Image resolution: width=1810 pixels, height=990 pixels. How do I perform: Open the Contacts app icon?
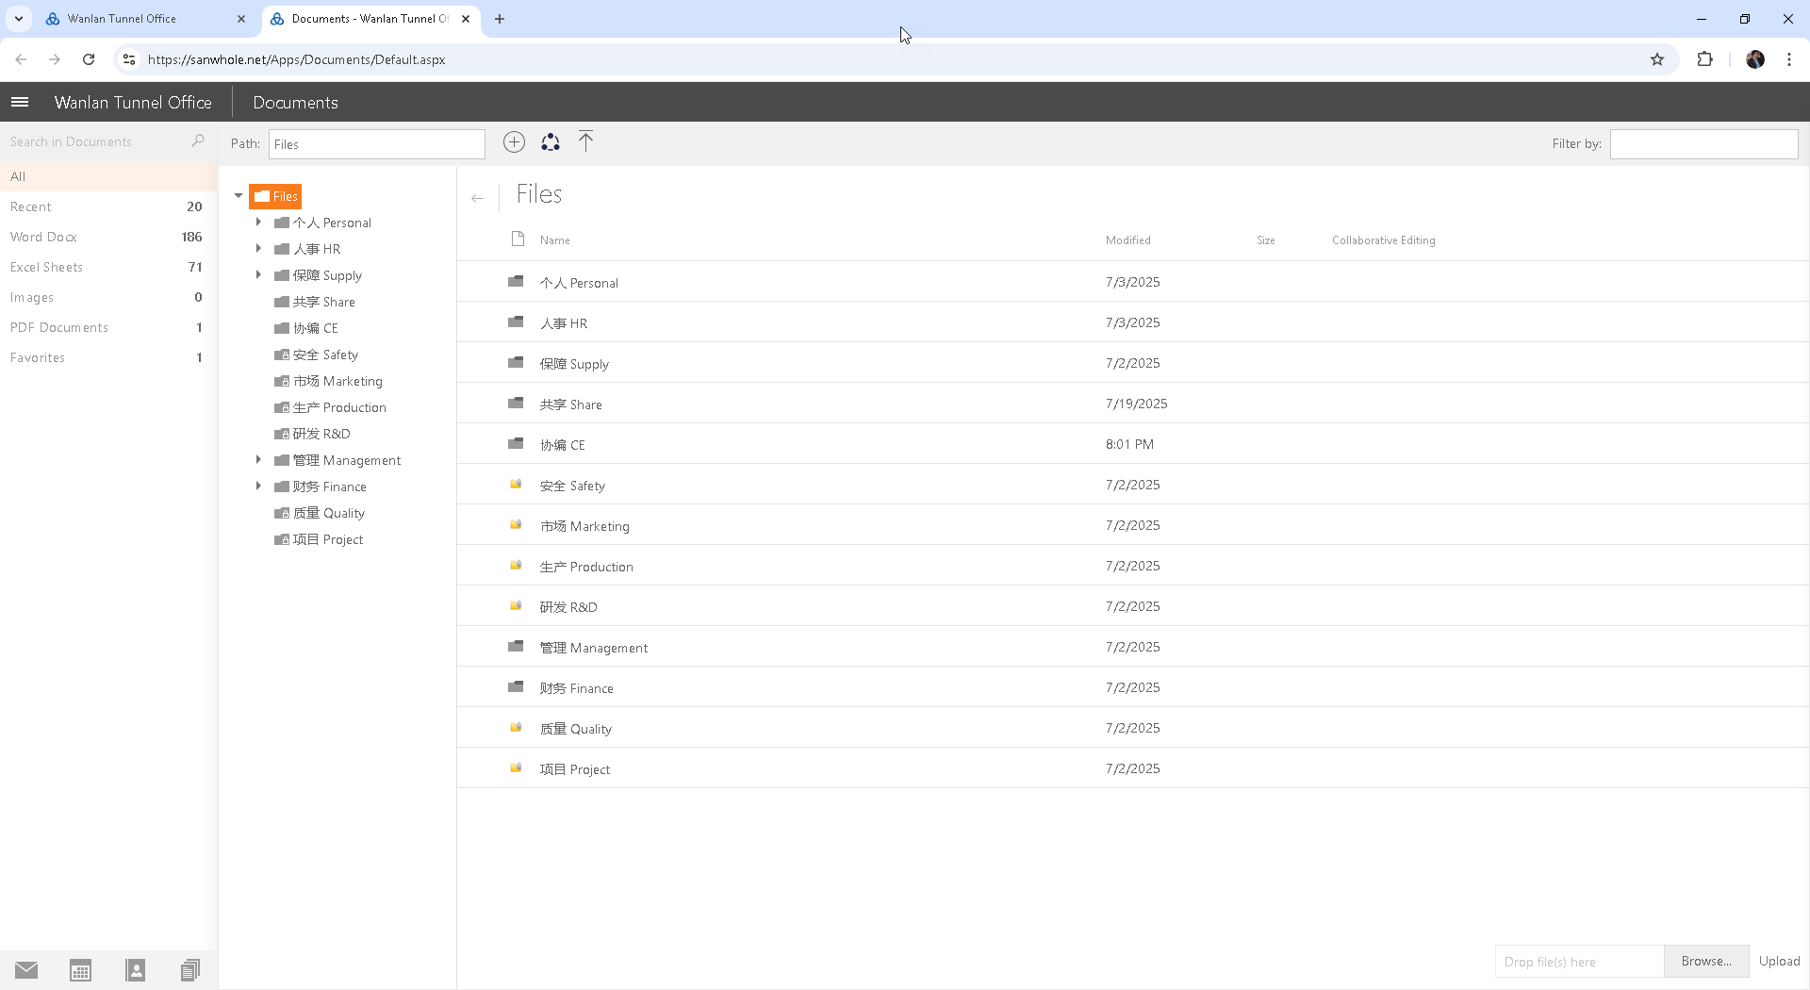coord(135,970)
